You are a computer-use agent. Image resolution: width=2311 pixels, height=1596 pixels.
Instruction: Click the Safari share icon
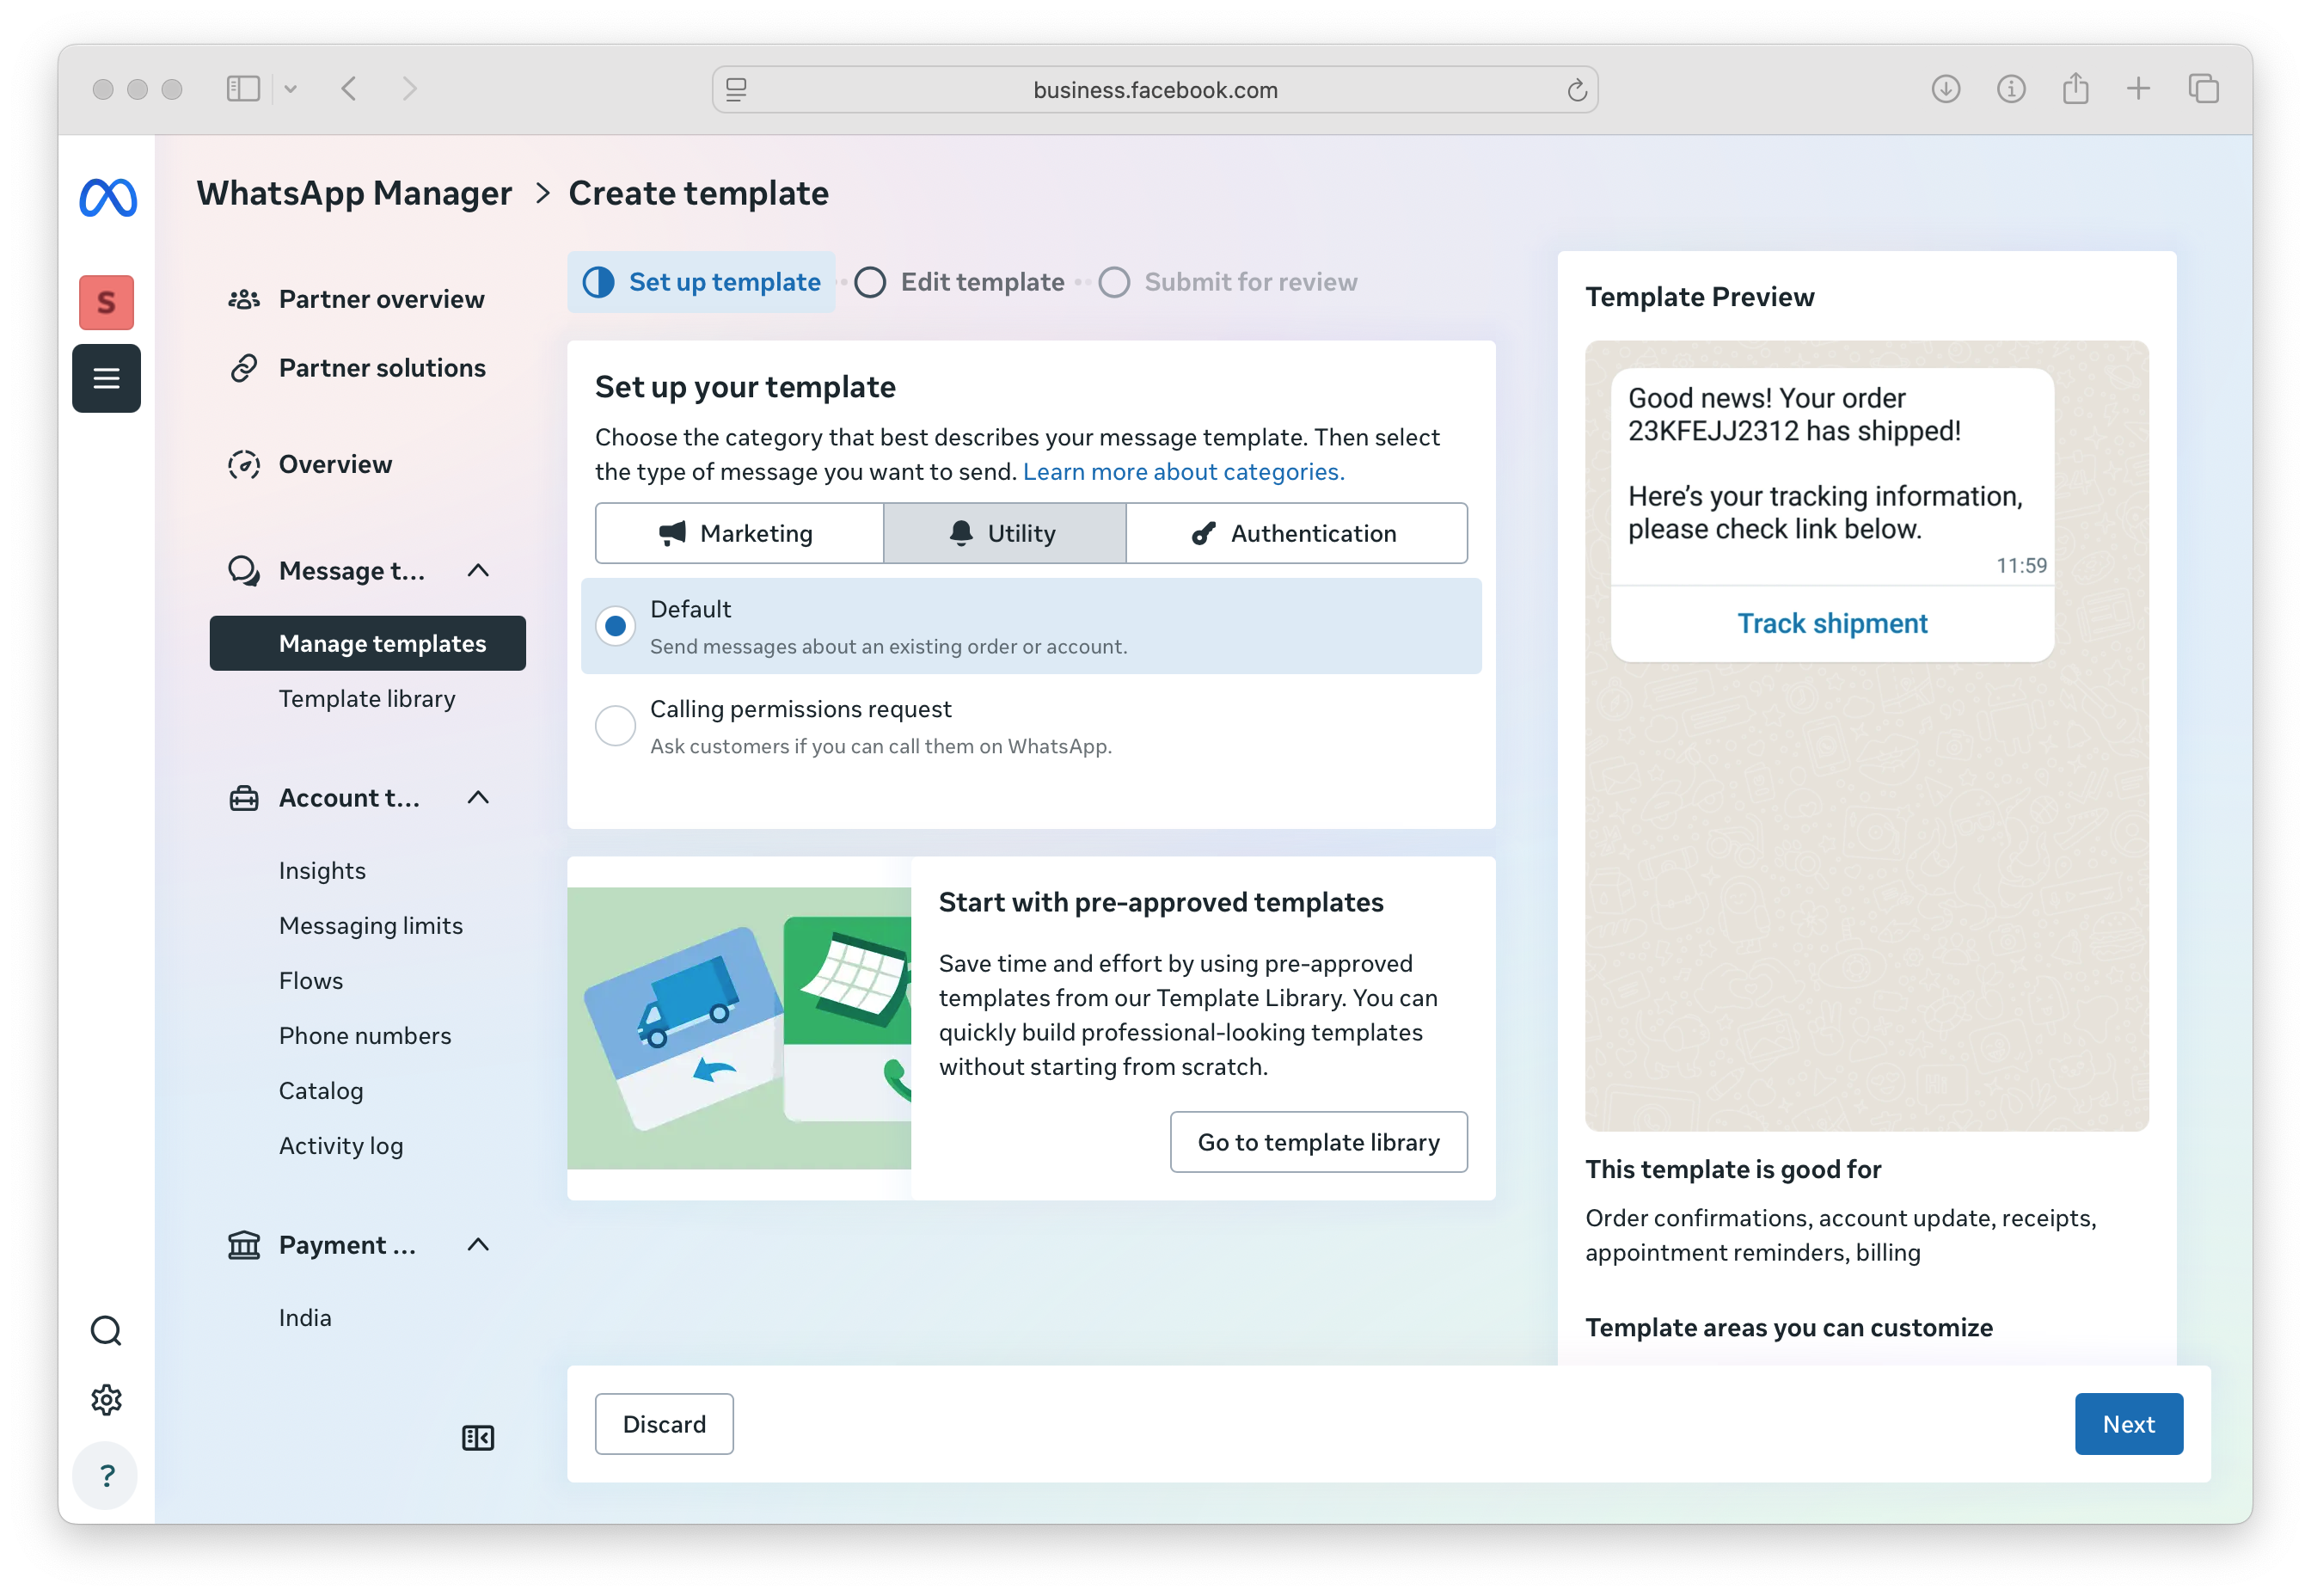point(2076,88)
